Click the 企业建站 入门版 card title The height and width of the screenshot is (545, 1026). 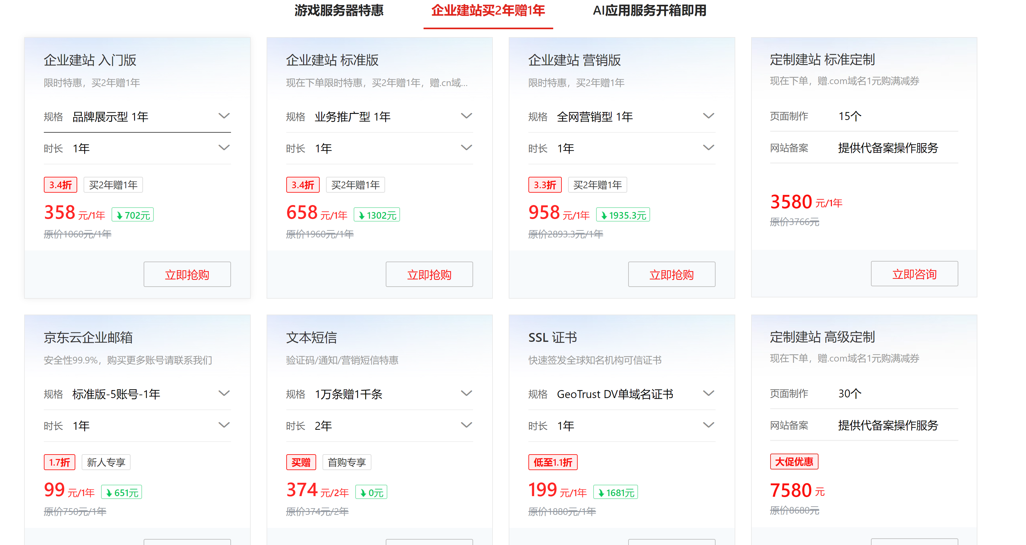pyautogui.click(x=90, y=60)
